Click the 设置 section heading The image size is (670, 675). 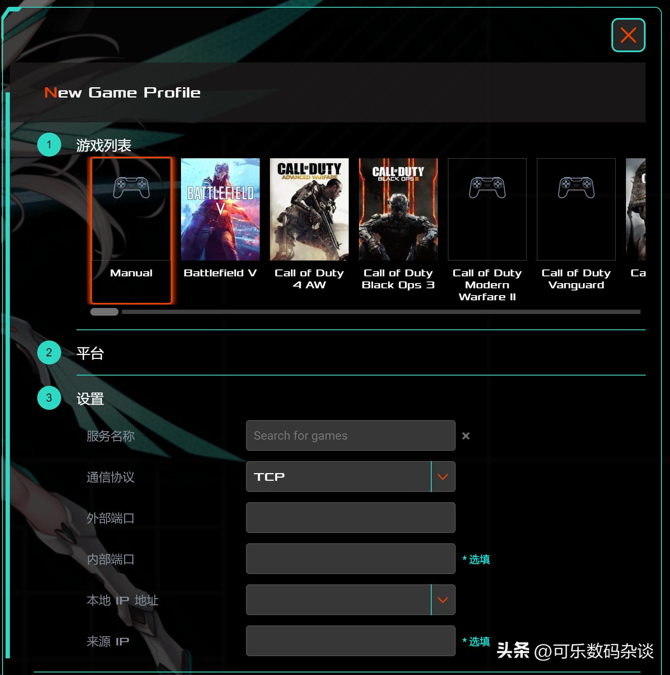90,399
